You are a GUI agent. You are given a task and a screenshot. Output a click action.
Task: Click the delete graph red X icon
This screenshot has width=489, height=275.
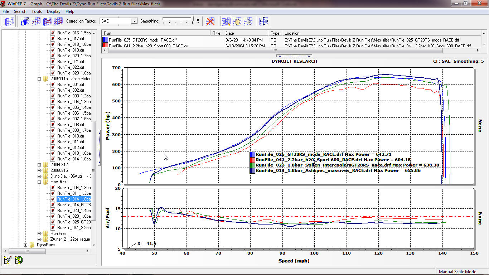210,21
